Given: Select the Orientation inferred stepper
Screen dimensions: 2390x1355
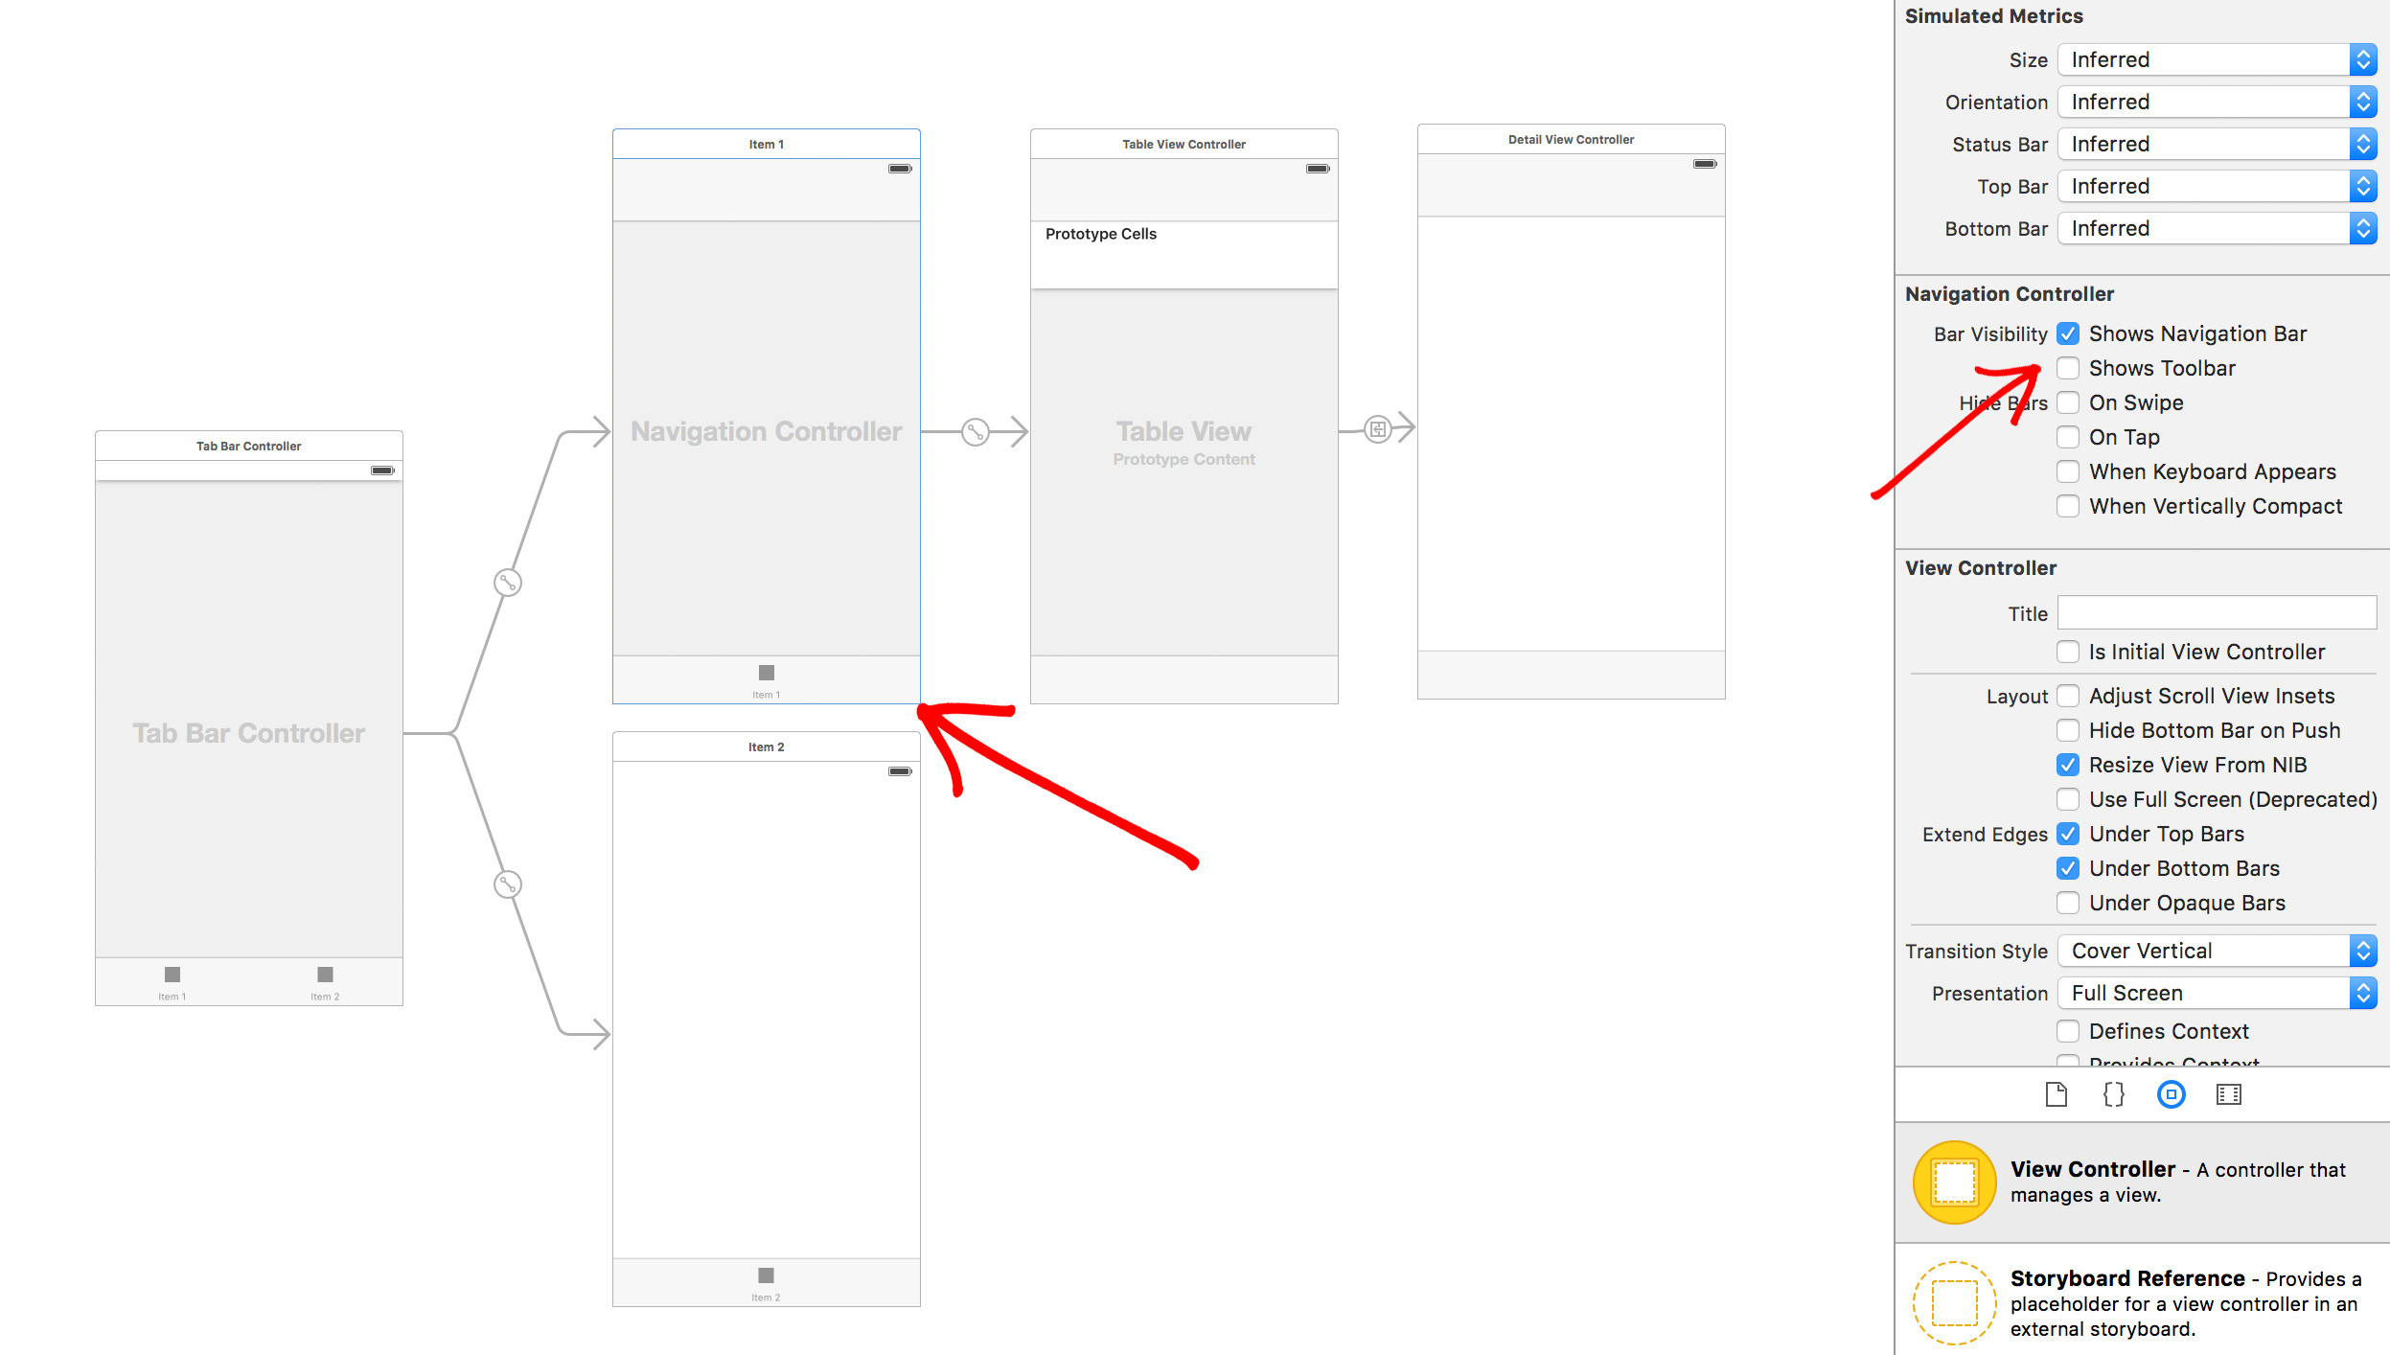Looking at the screenshot, I should (x=2370, y=102).
